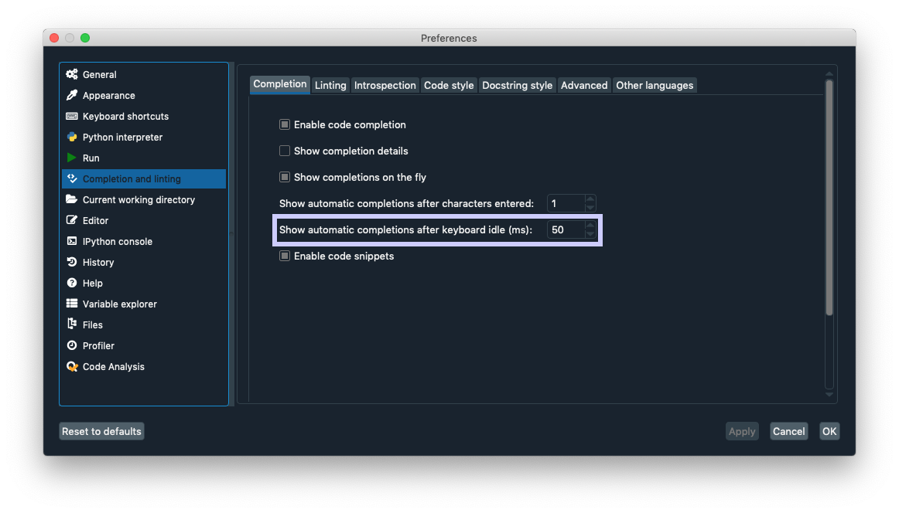
Task: Decrease characters entered value
Action: pos(590,207)
